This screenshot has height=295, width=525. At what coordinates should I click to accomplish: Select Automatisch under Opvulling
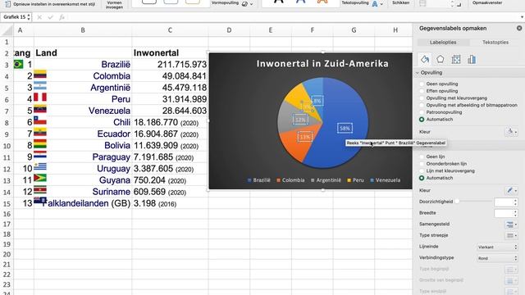pyautogui.click(x=422, y=120)
